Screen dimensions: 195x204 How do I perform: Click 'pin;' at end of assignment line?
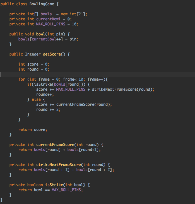pos(74,39)
